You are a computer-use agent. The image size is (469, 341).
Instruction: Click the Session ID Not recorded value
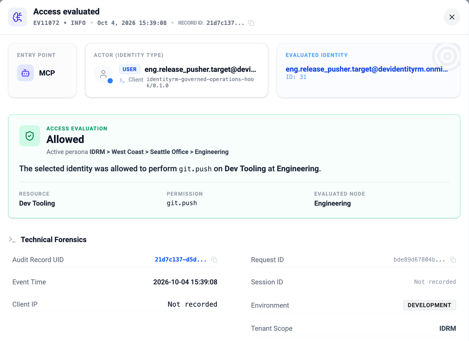point(435,282)
